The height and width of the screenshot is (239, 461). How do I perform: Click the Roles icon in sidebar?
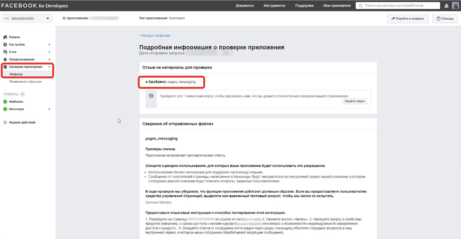tap(5, 52)
